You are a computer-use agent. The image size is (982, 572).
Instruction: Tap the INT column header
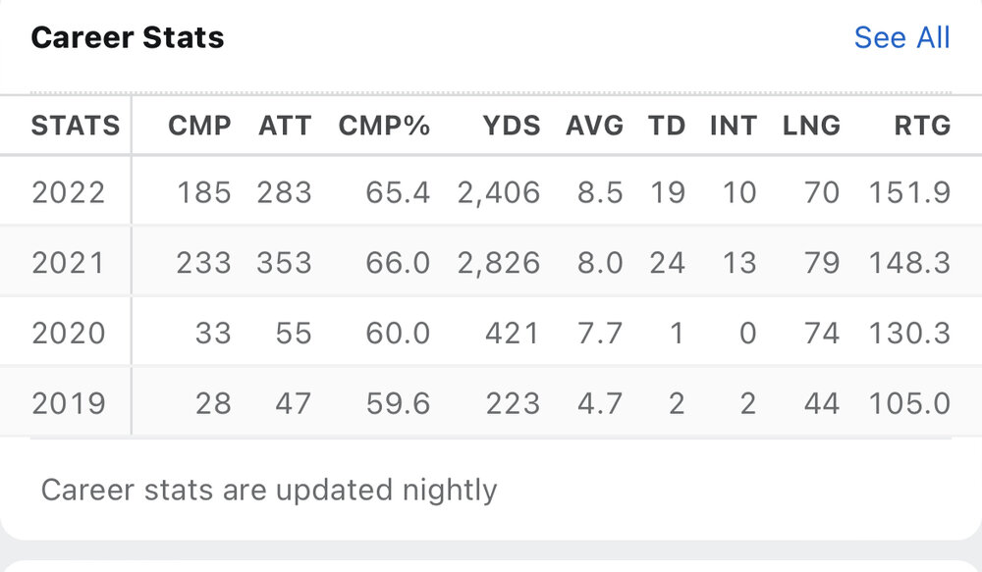[x=734, y=126]
